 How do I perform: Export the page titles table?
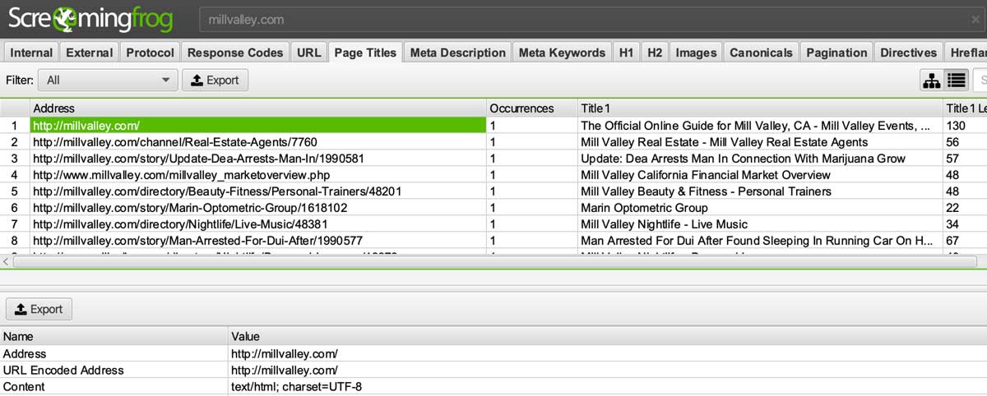tap(215, 80)
